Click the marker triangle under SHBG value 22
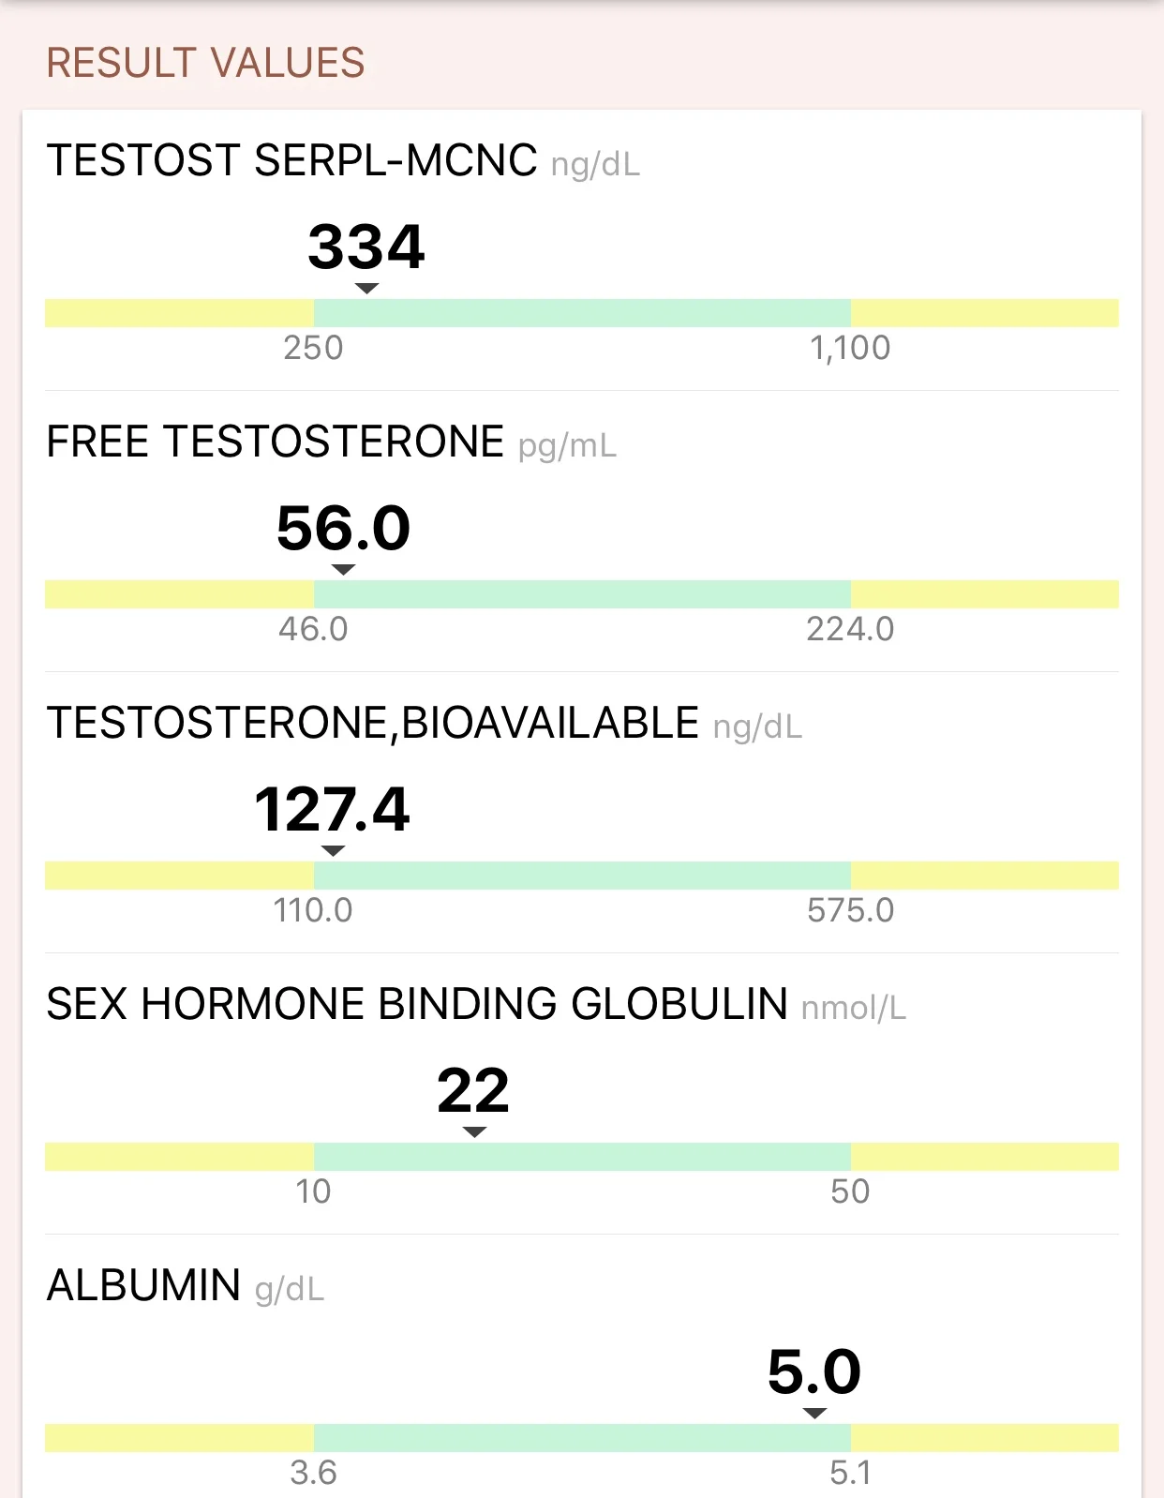 (x=475, y=1132)
